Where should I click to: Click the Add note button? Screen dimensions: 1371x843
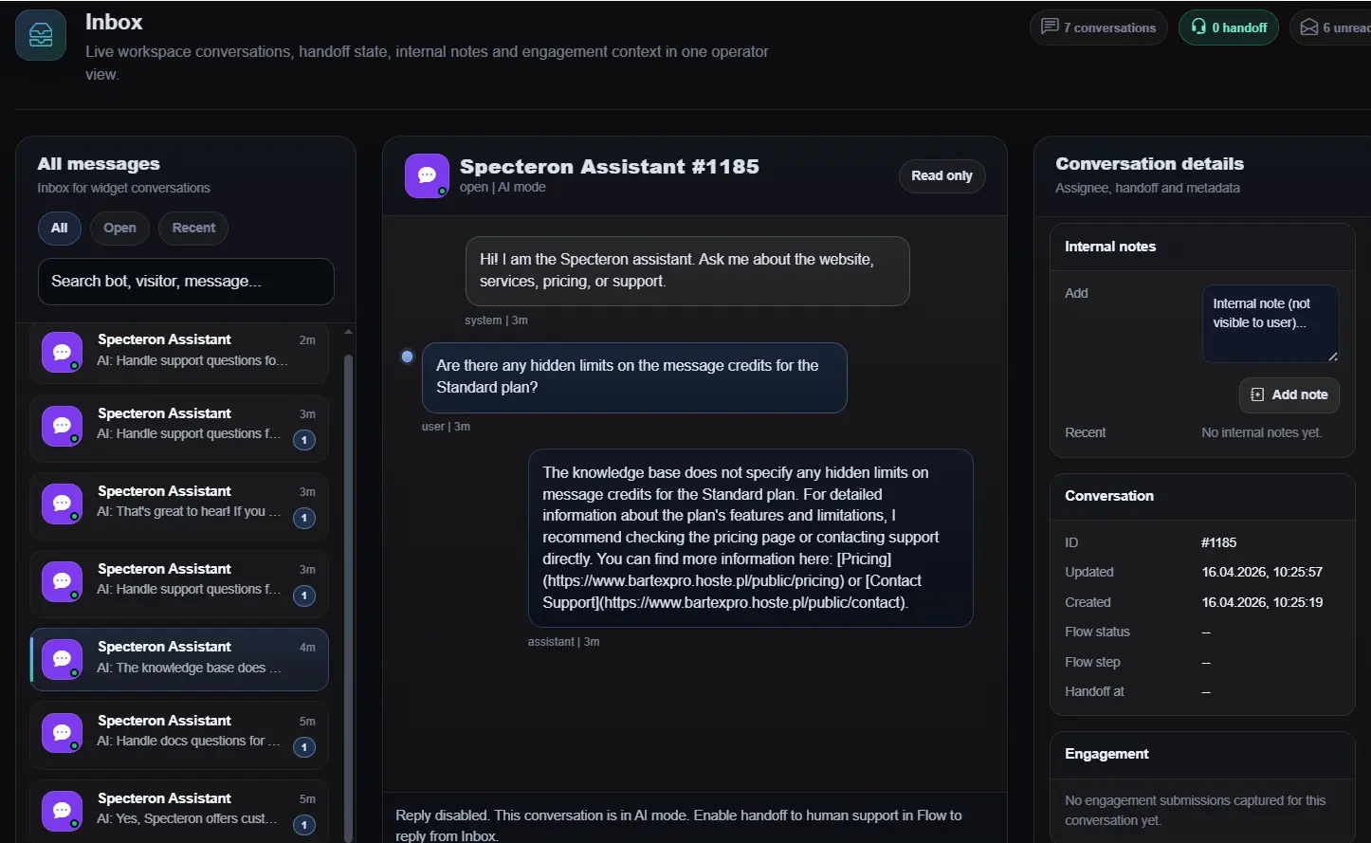click(x=1289, y=394)
